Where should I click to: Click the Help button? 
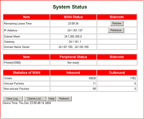[52, 99]
